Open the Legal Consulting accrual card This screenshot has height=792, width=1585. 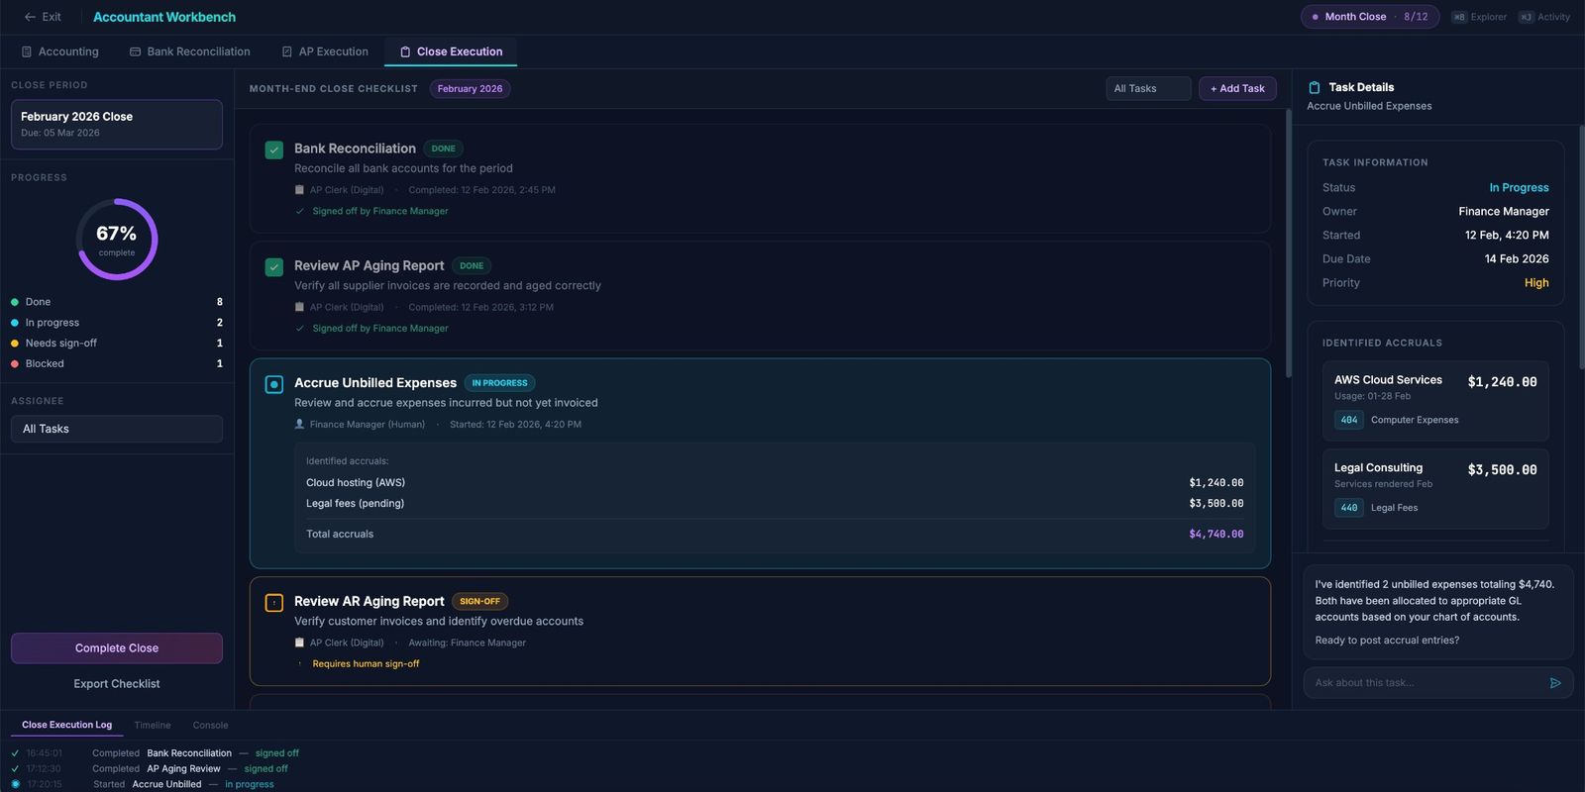(x=1435, y=488)
